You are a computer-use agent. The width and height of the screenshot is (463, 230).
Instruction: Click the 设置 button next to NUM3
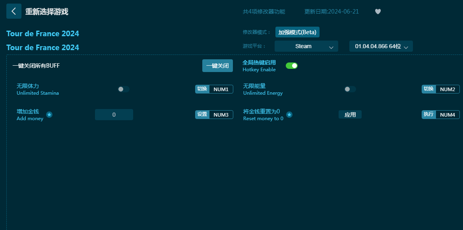pos(202,115)
